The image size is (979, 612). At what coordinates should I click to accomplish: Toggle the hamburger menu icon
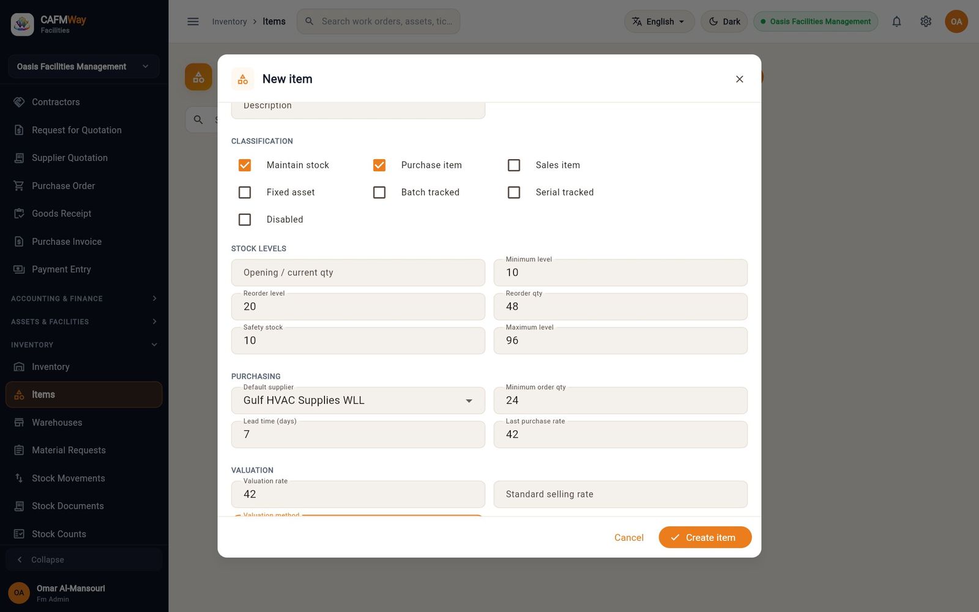click(193, 21)
